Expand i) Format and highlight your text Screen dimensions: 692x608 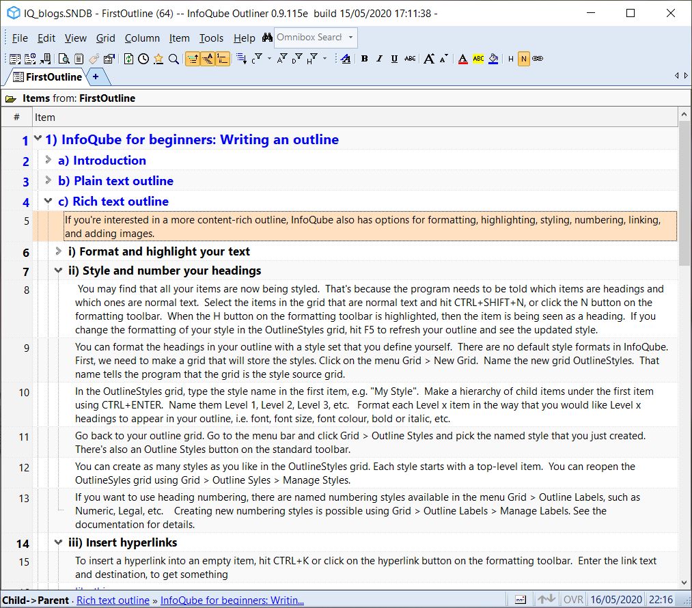click(x=58, y=251)
